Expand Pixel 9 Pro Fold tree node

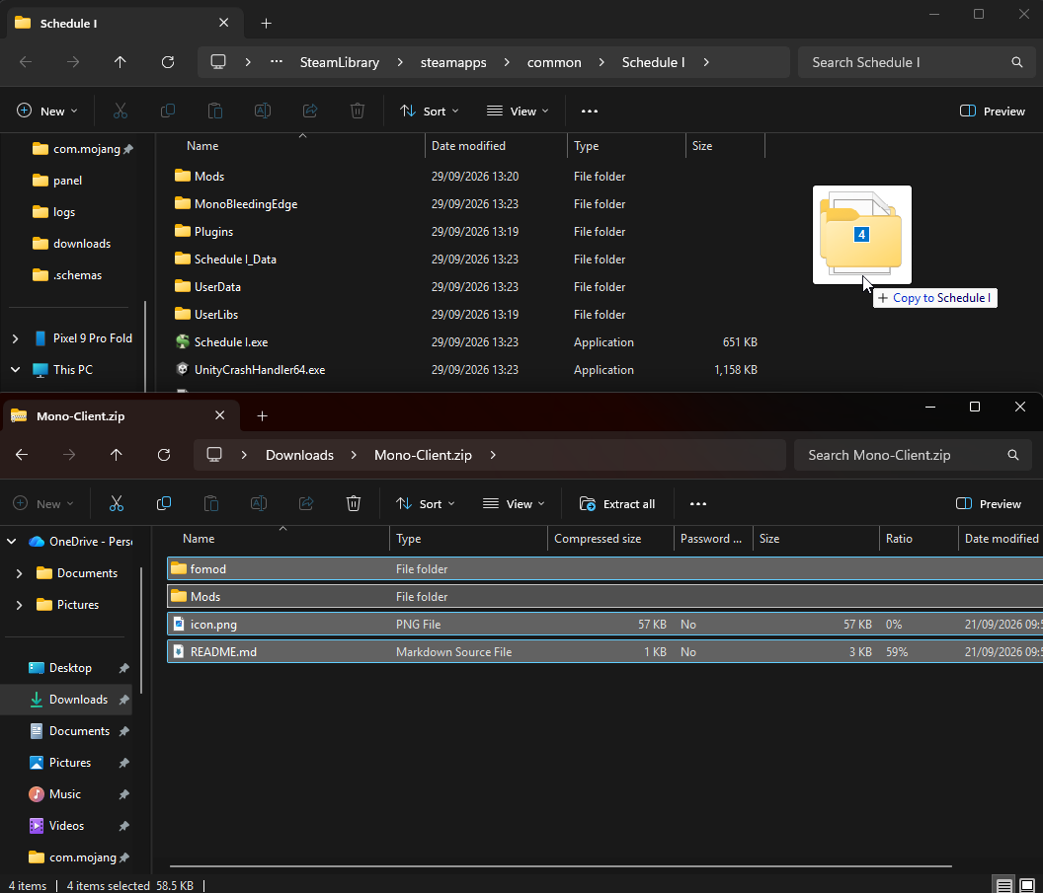pos(15,338)
